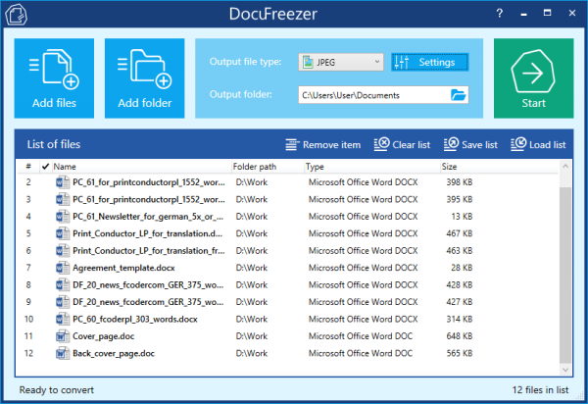Click the Add folder button
Image resolution: width=588 pixels, height=404 pixels.
pyautogui.click(x=144, y=78)
